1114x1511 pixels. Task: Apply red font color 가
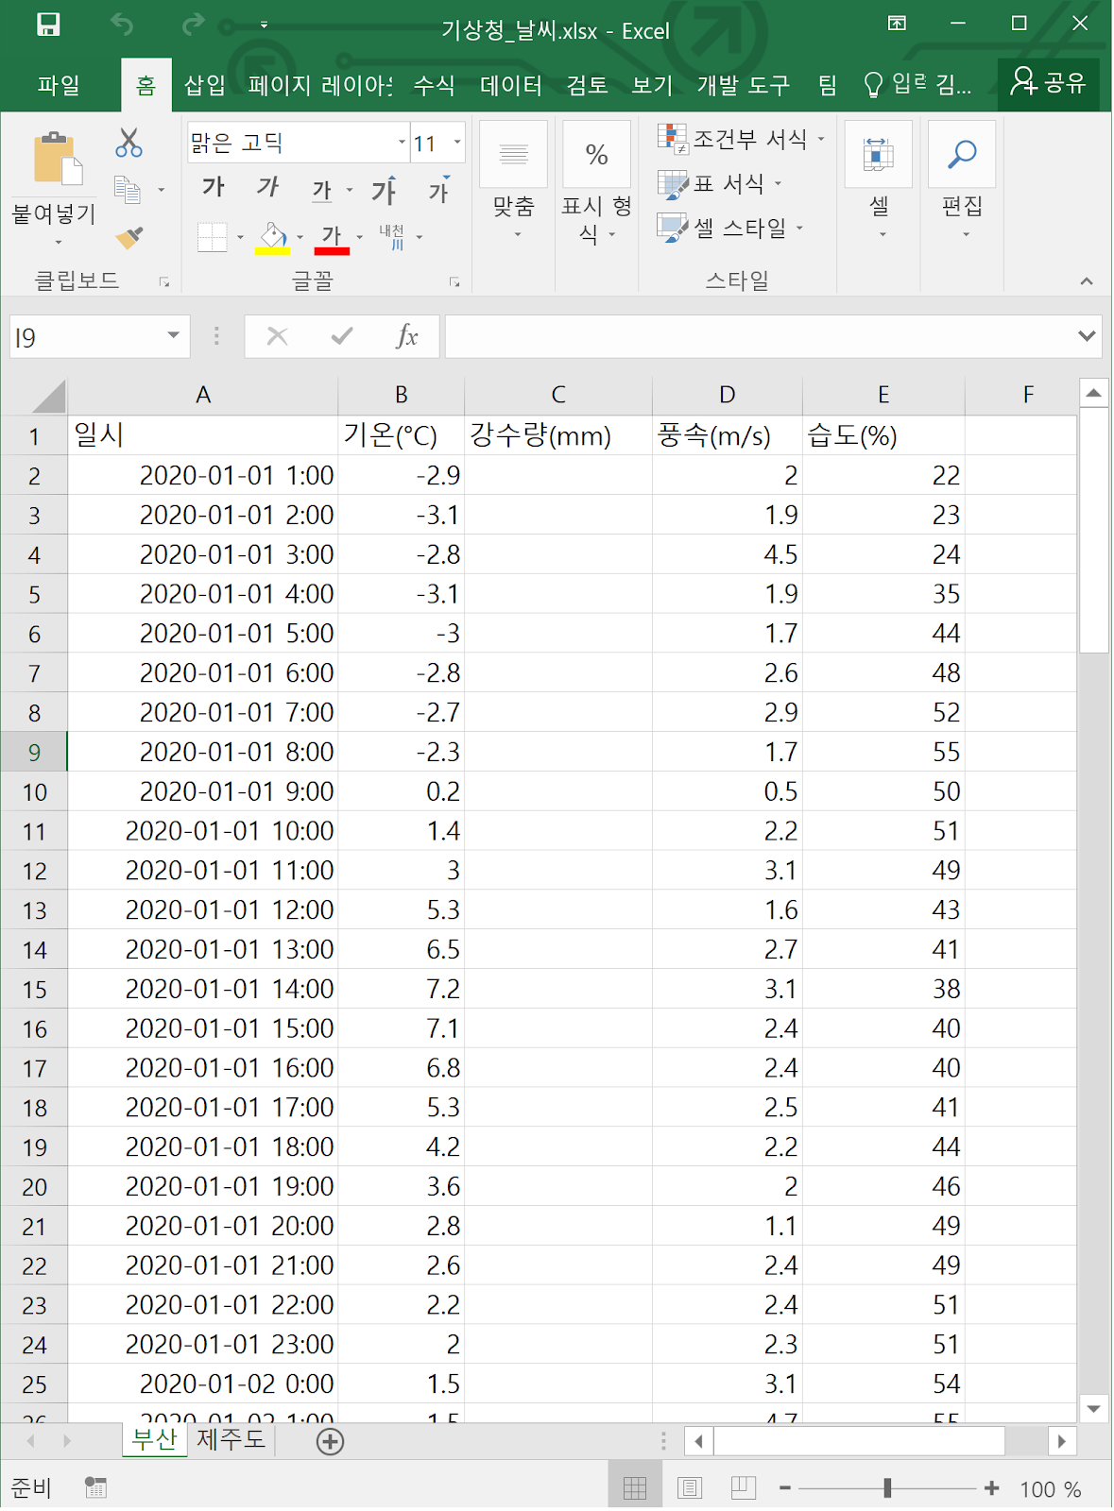332,238
